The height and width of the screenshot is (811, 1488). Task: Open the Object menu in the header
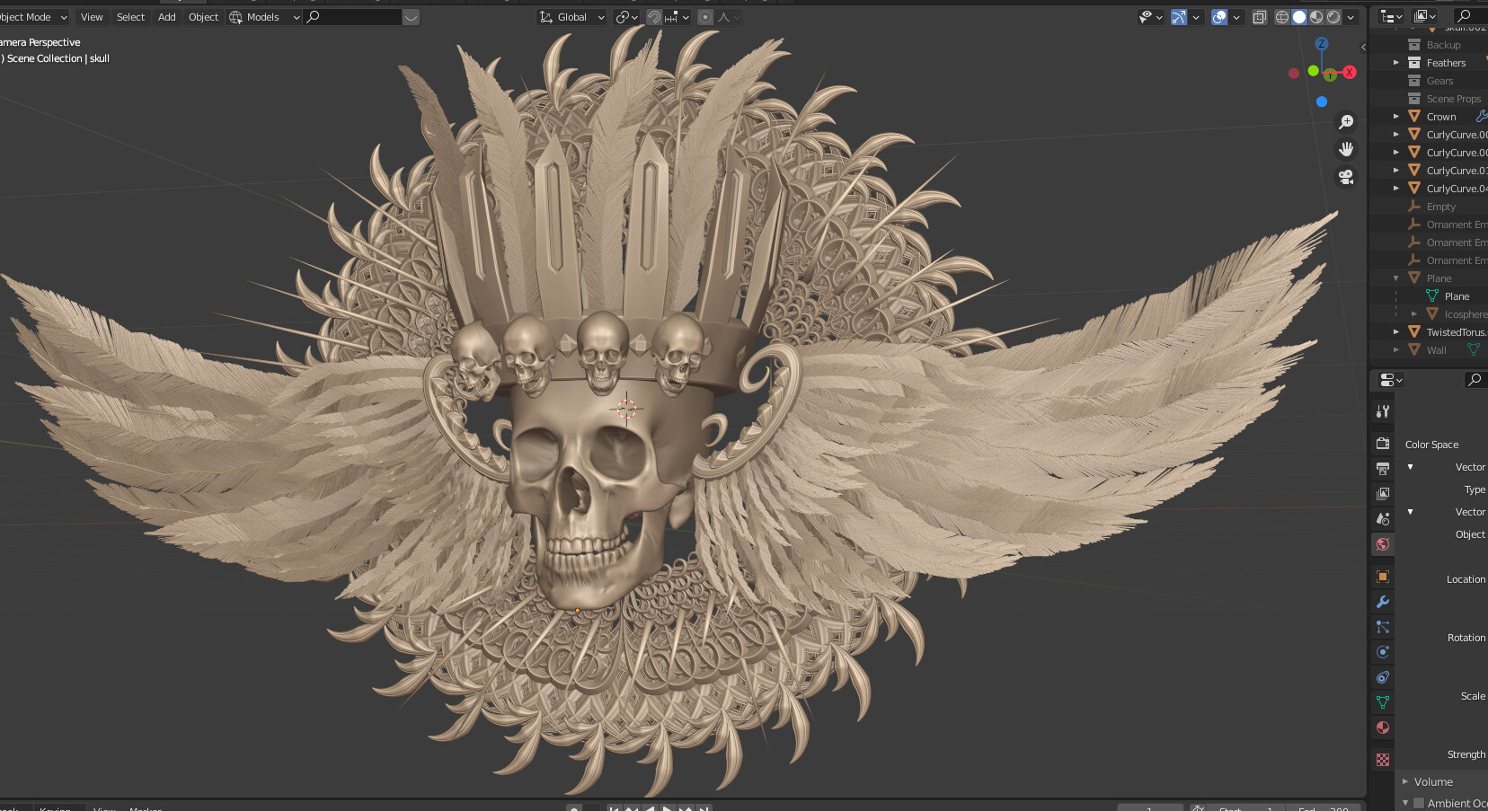(203, 16)
